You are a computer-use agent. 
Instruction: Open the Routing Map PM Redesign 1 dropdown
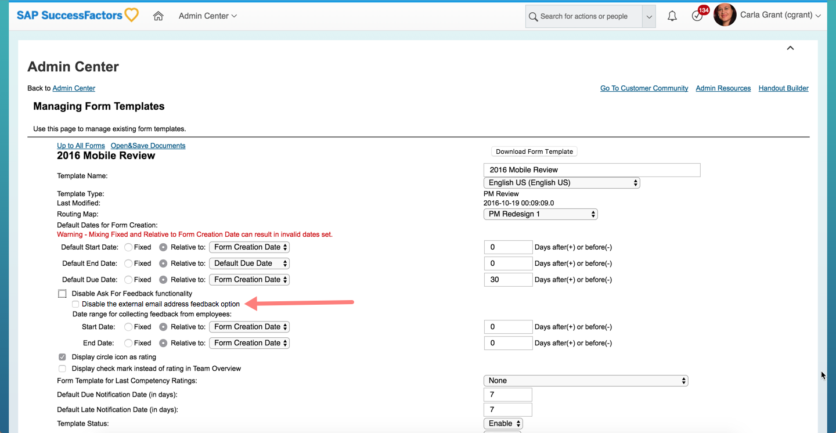click(x=540, y=214)
